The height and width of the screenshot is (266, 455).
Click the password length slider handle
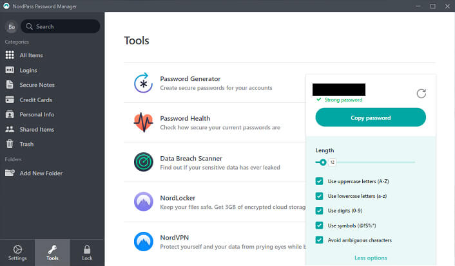323,162
